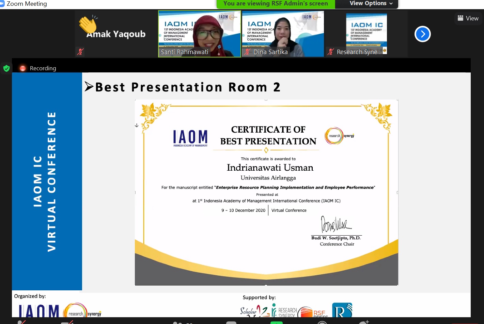Click the green encryption shield icon

click(x=6, y=68)
